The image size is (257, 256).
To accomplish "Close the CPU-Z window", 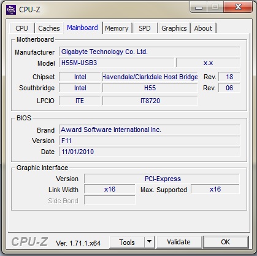I will click(x=238, y=7).
